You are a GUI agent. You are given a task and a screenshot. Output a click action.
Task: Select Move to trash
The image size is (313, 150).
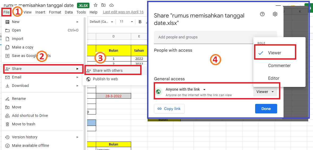pos(42,124)
